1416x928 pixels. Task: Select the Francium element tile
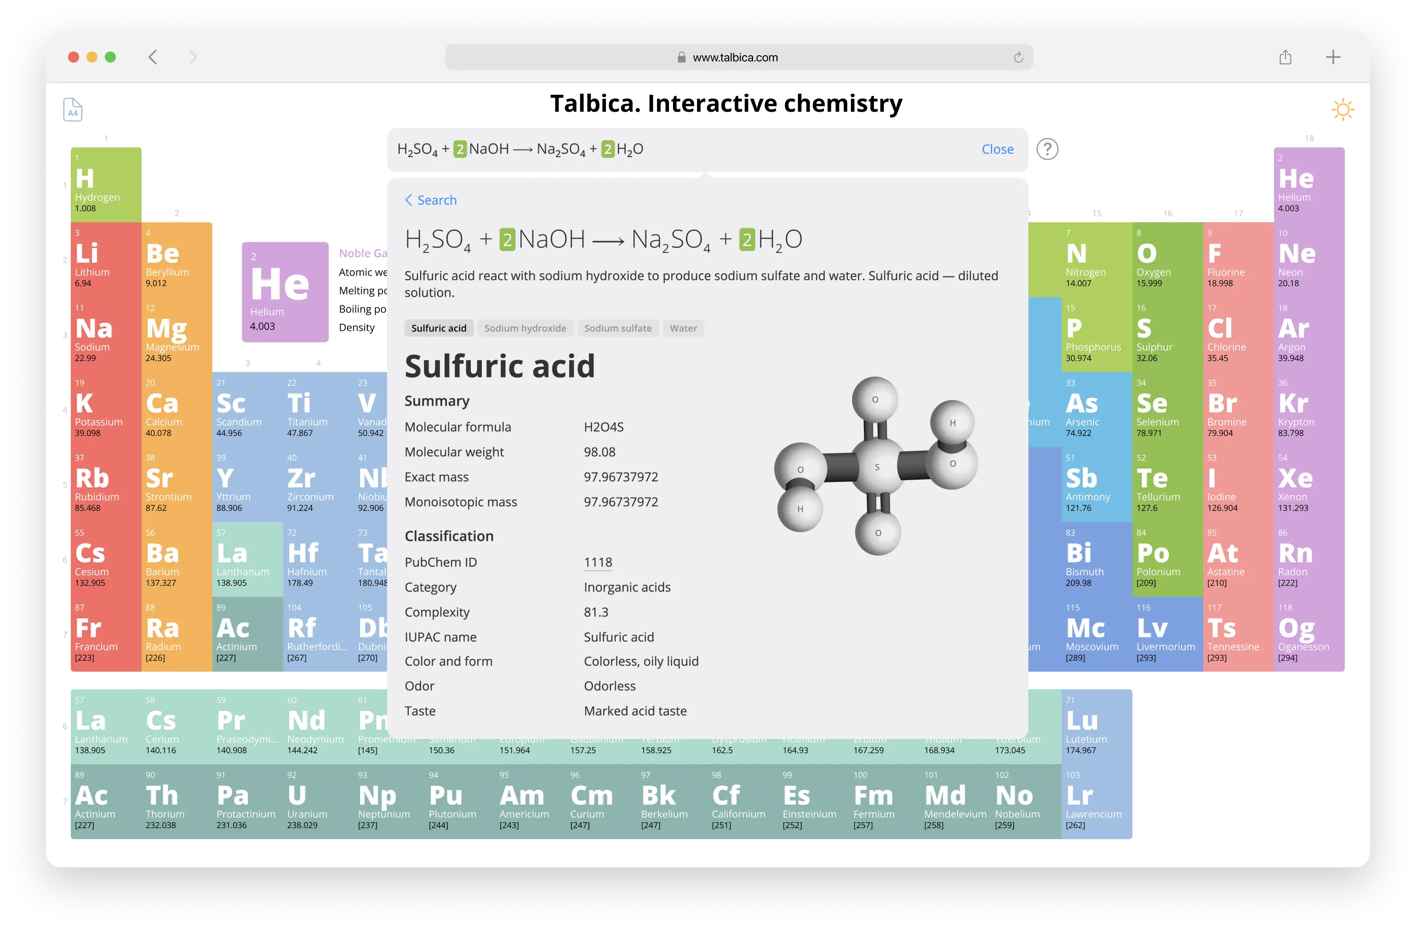[x=106, y=635]
